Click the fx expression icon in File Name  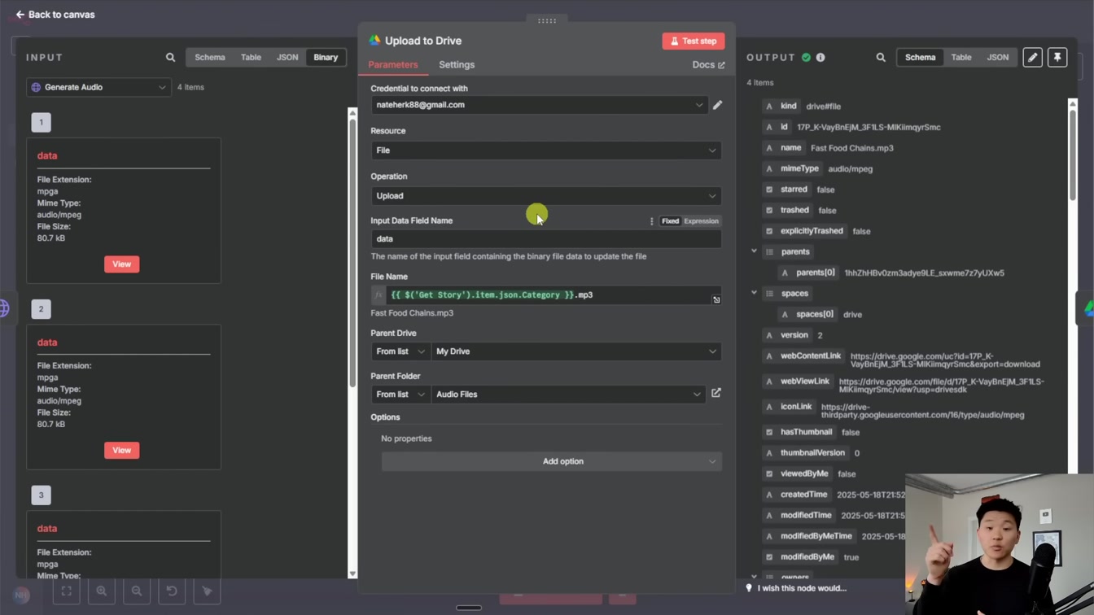(x=379, y=295)
